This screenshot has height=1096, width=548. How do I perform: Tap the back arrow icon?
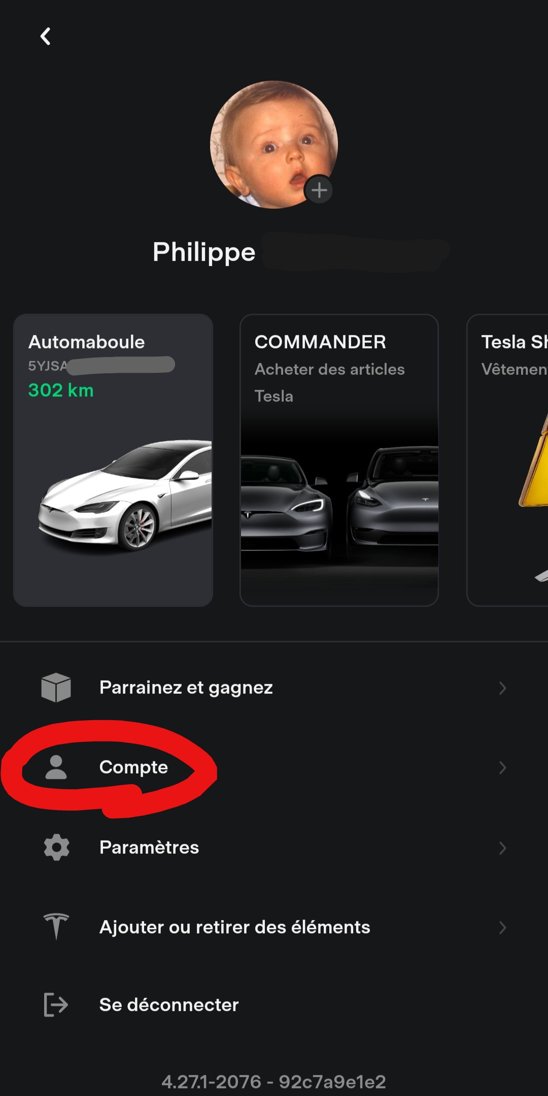(x=46, y=36)
